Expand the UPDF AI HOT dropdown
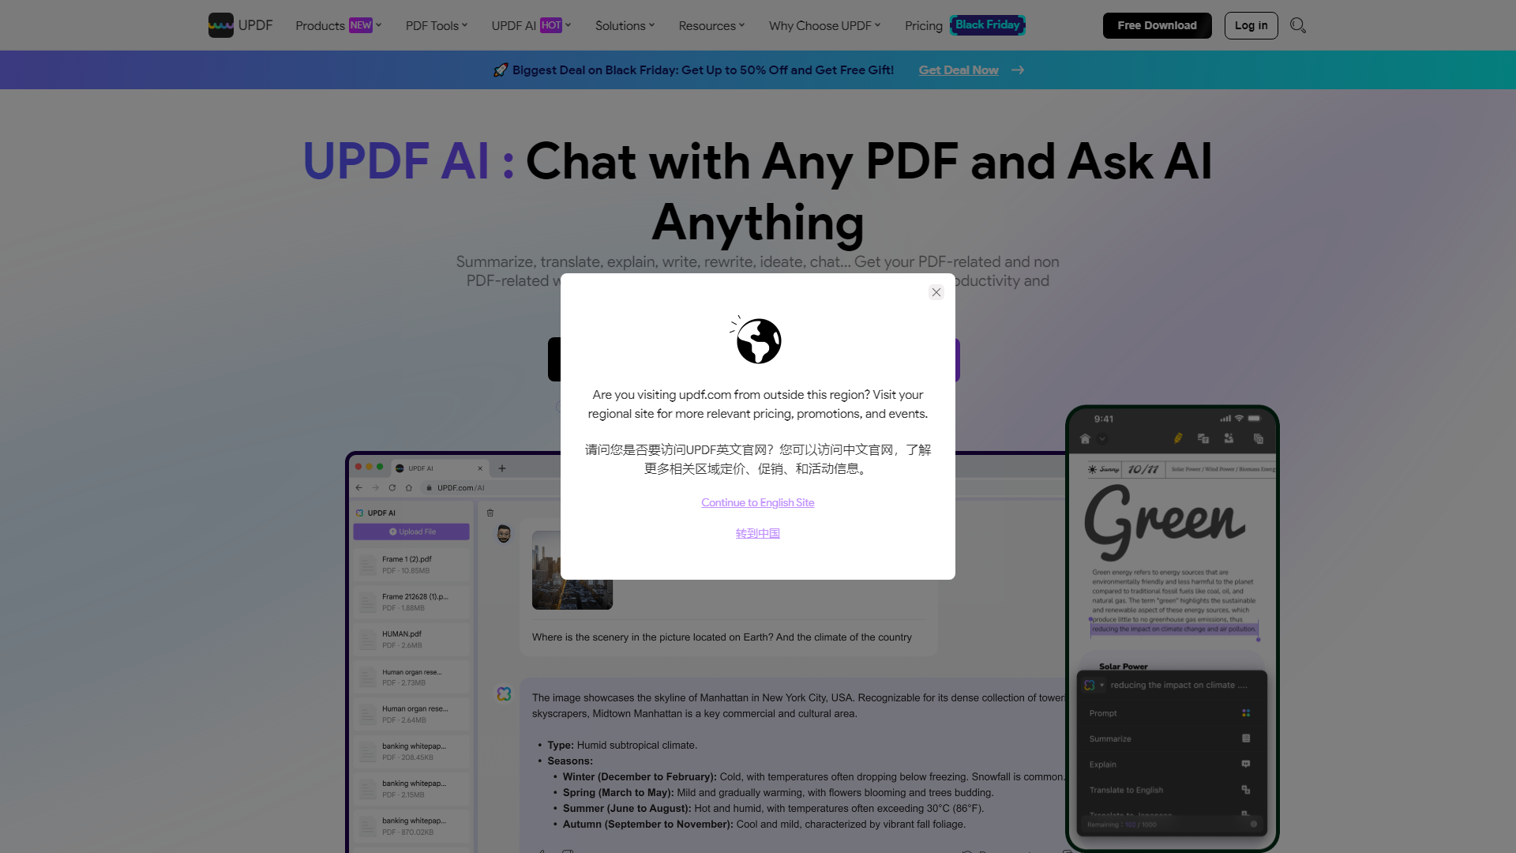This screenshot has width=1516, height=853. 530,25
